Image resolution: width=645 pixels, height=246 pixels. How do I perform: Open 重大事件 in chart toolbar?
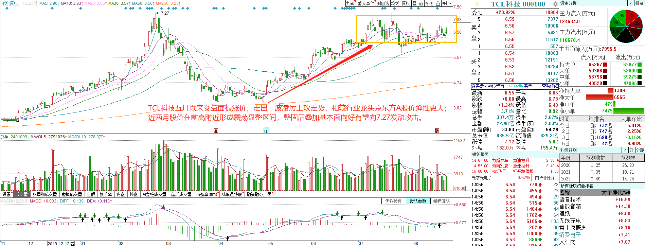click(x=366, y=3)
